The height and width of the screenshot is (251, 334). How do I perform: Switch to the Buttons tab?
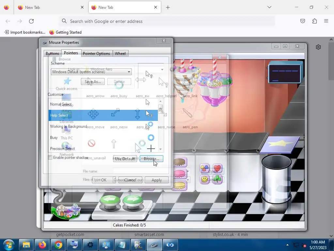[52, 53]
